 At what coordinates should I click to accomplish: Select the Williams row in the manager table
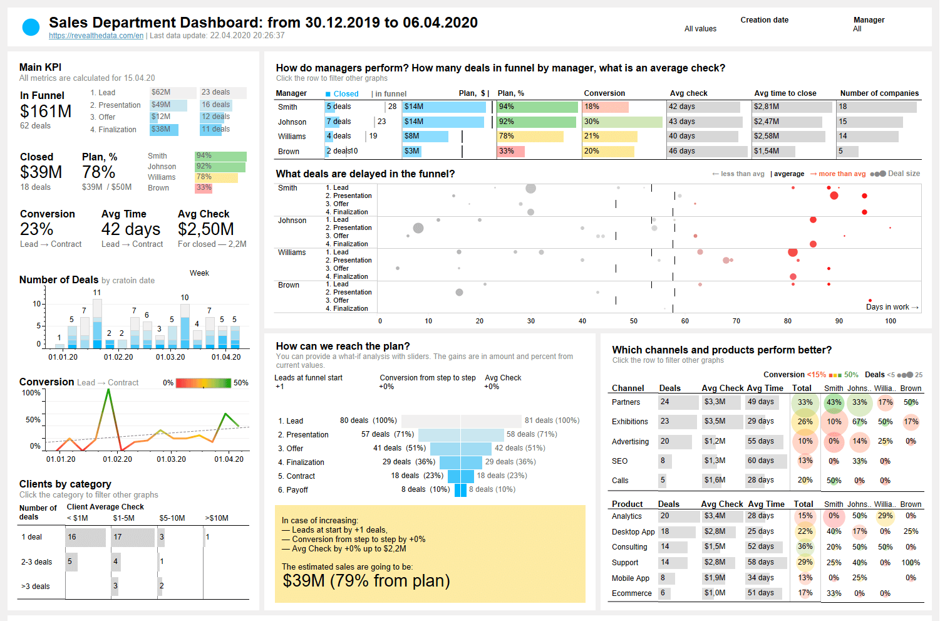pyautogui.click(x=597, y=137)
